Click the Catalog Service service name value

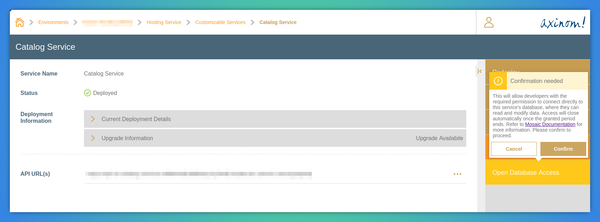click(104, 74)
